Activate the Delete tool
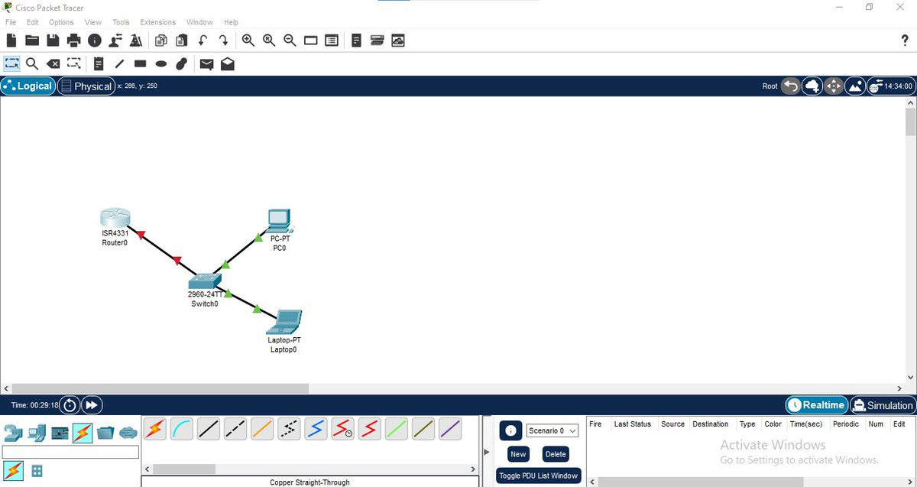The height and width of the screenshot is (487, 917). (53, 63)
